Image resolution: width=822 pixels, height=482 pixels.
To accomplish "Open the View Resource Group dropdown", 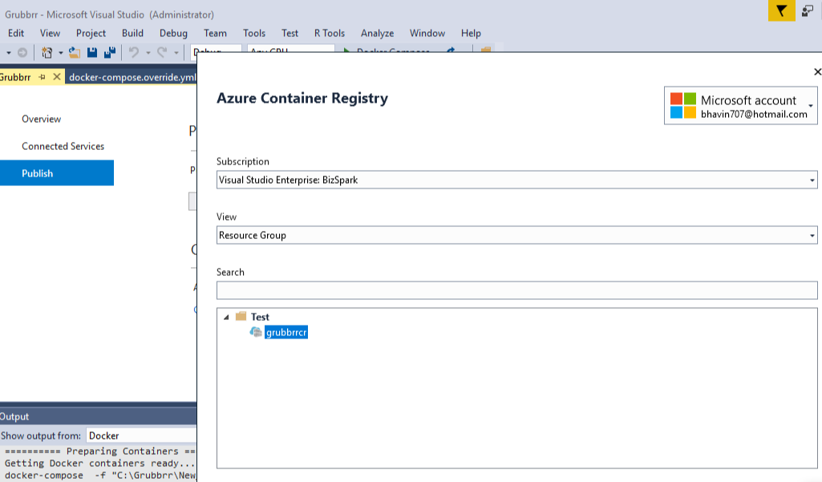I will click(x=517, y=235).
